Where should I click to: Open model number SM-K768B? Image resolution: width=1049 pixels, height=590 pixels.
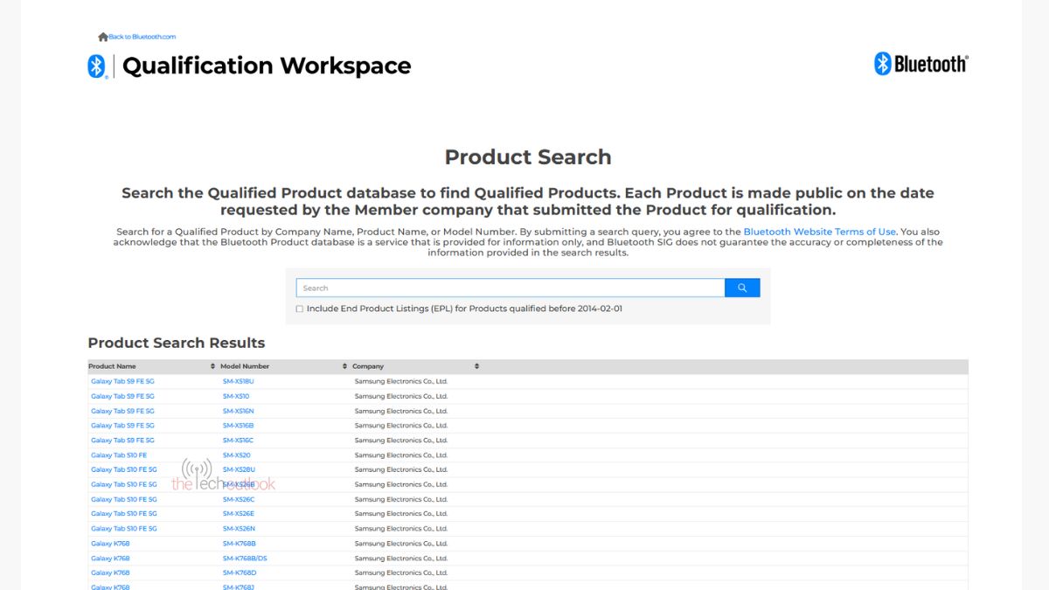pos(240,544)
